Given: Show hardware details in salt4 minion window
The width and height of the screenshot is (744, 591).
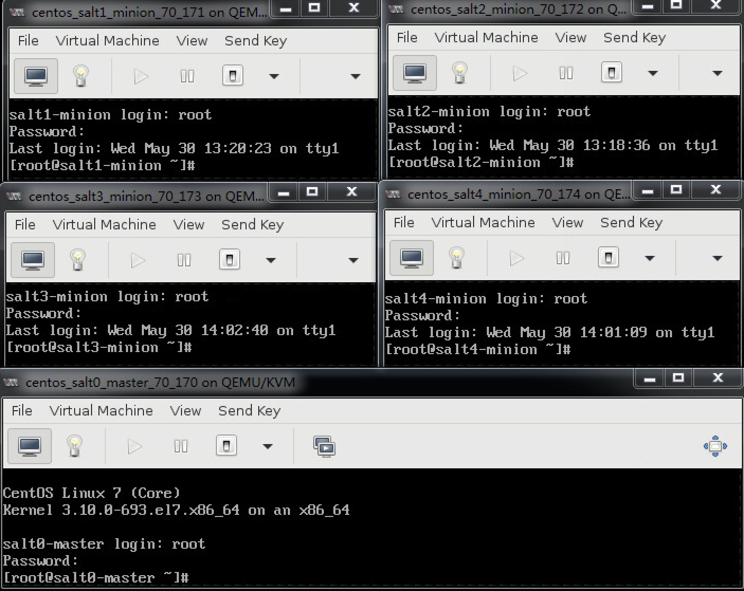Looking at the screenshot, I should [x=456, y=258].
